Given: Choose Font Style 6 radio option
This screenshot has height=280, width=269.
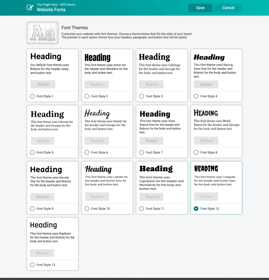Looking at the screenshot, I should (87, 153).
